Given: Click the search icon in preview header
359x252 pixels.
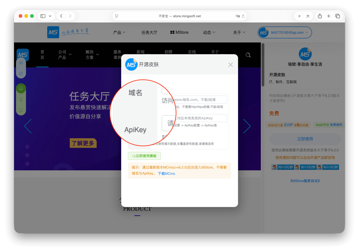Looking at the screenshot, I should [x=248, y=55].
